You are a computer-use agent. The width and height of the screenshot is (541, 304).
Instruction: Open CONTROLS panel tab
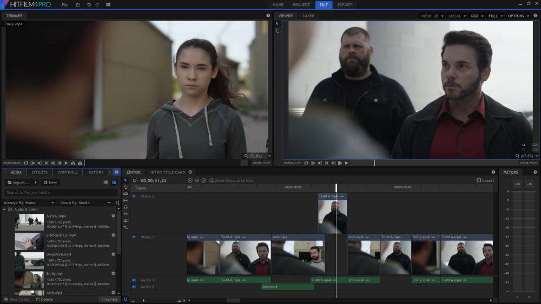[67, 172]
